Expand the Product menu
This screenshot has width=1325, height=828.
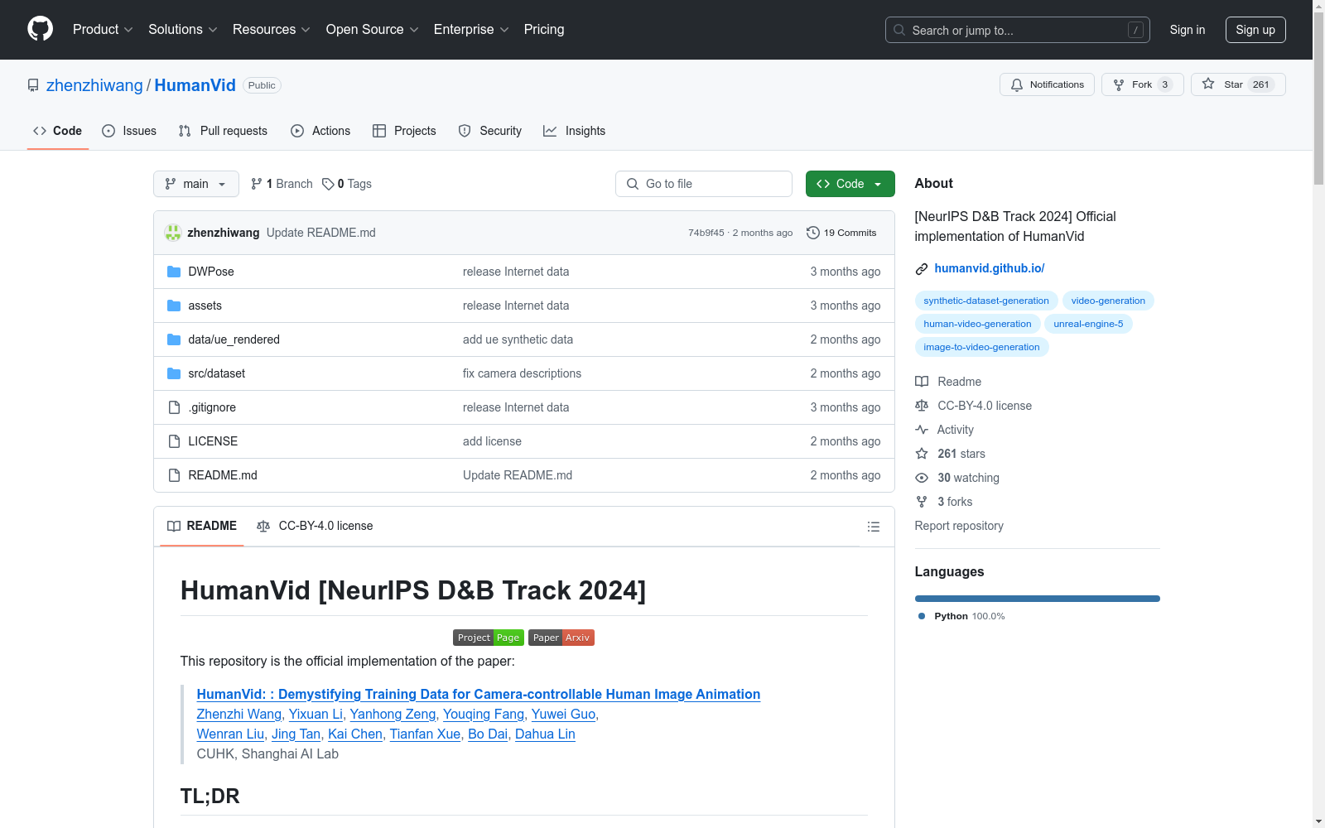click(103, 29)
